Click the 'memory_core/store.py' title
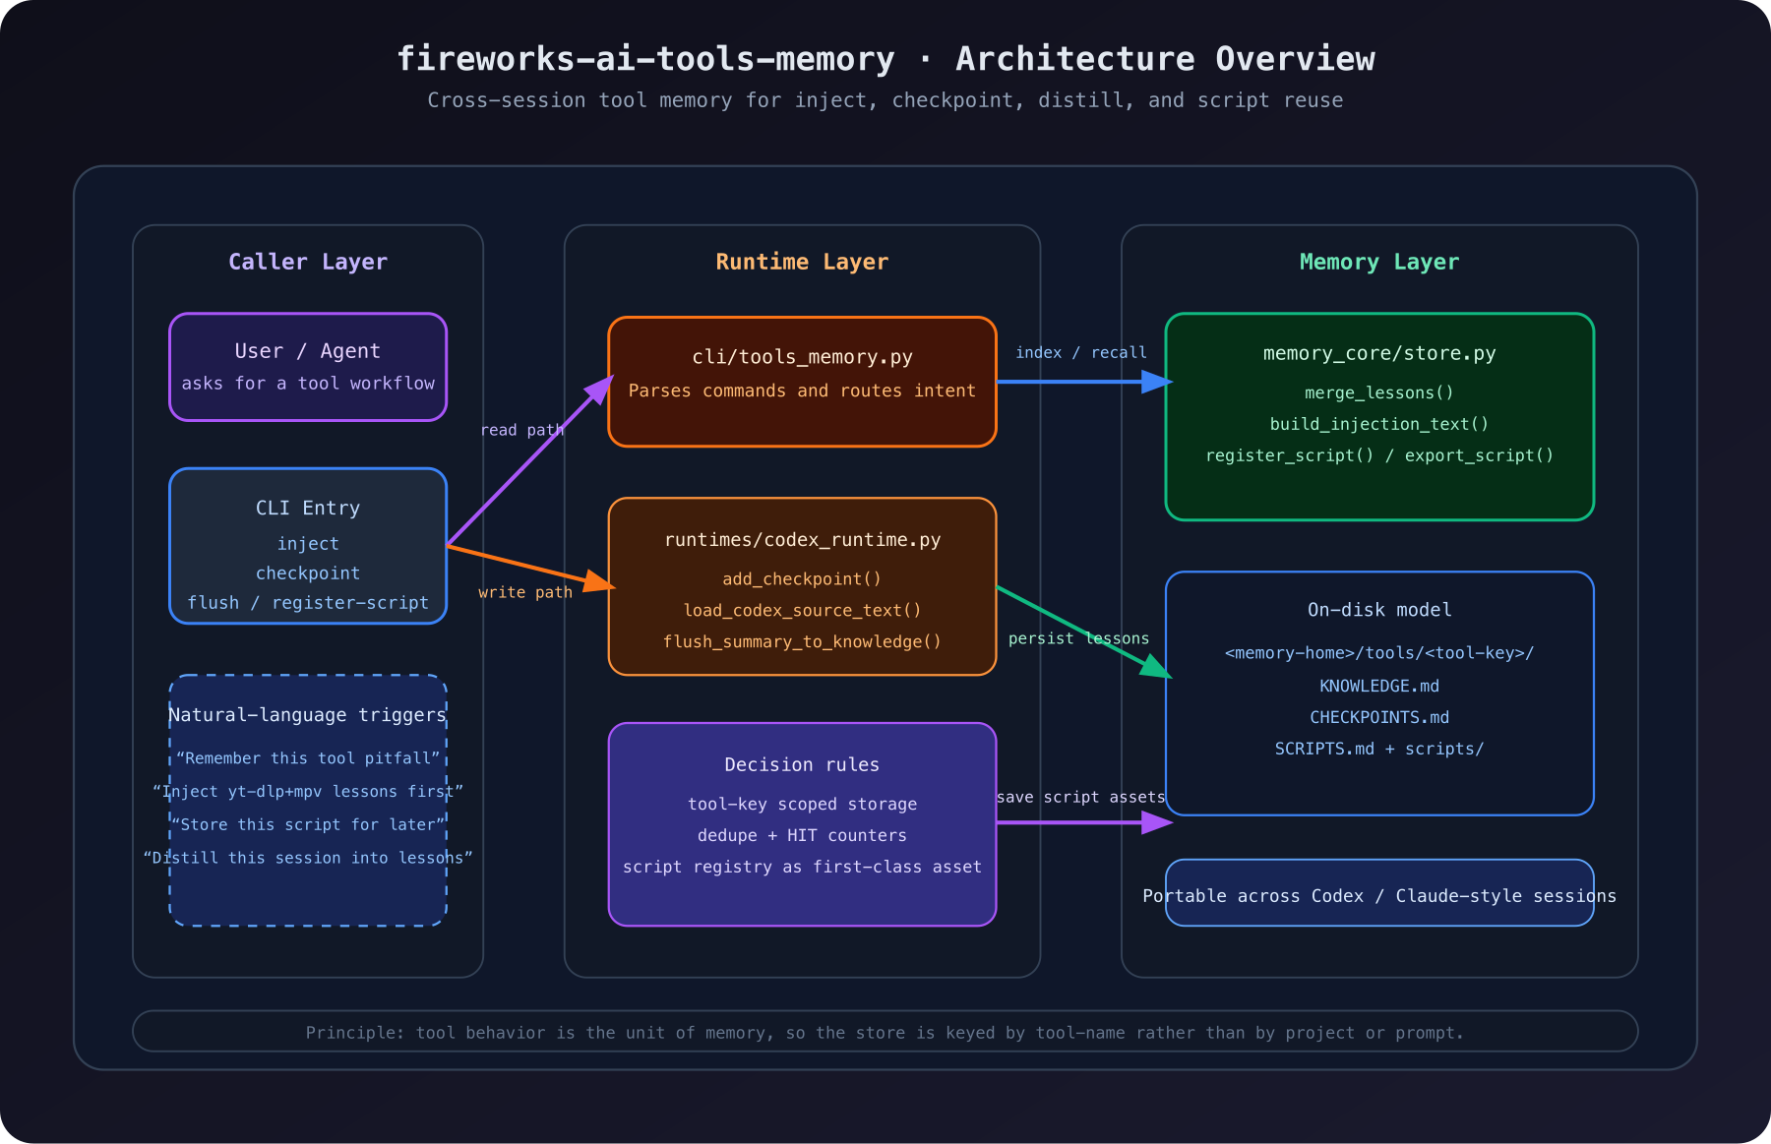The width and height of the screenshot is (1771, 1144). (x=1379, y=354)
